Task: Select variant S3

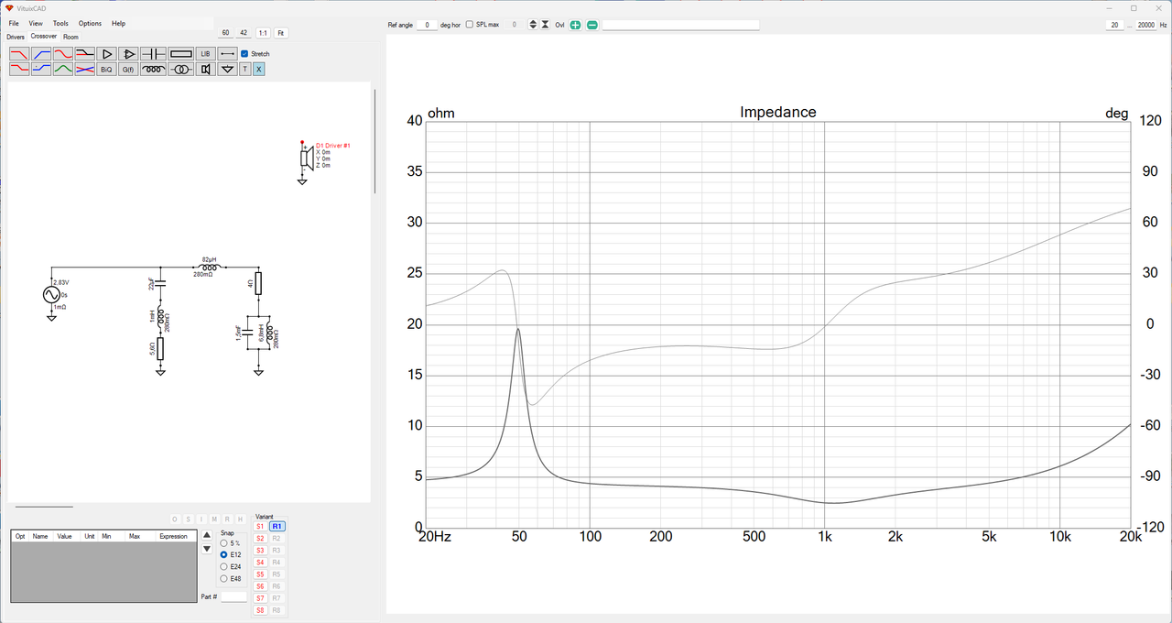Action: tap(260, 551)
